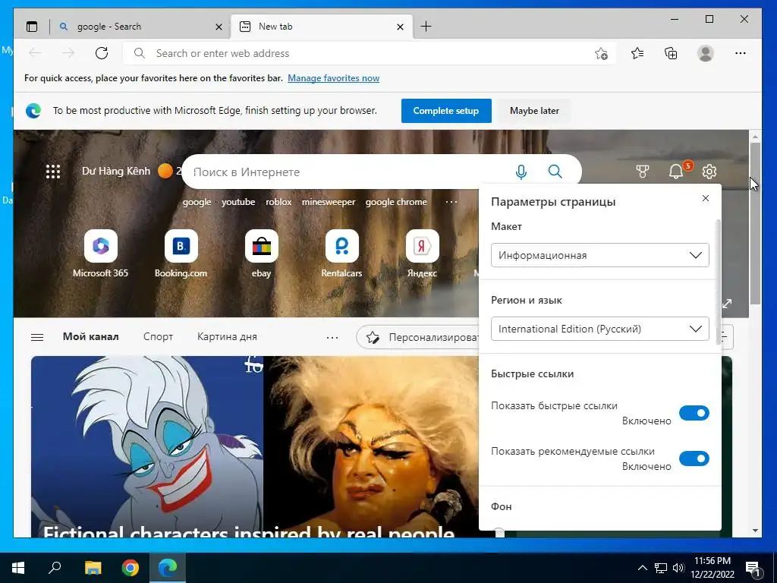This screenshot has height=583, width=777.
Task: Close the google - Search tab
Action: pyautogui.click(x=219, y=27)
